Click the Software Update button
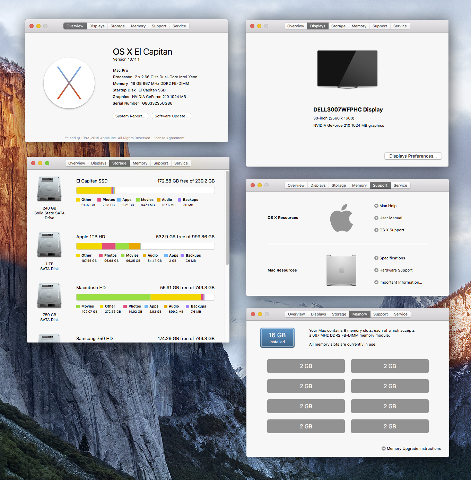The width and height of the screenshot is (471, 480). click(172, 116)
